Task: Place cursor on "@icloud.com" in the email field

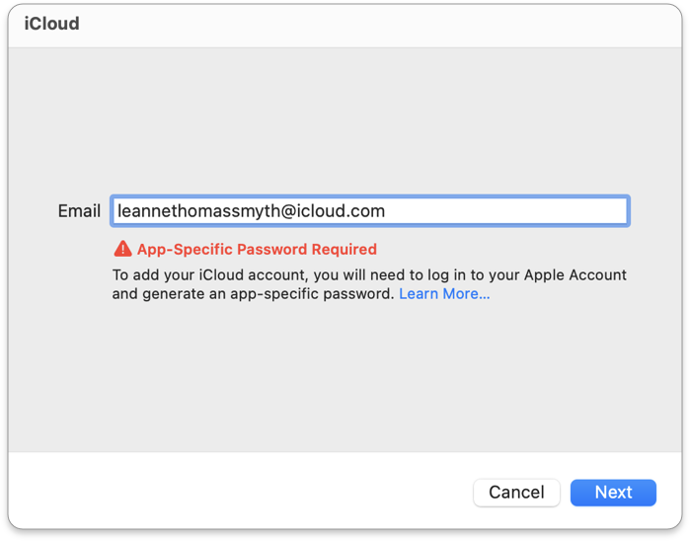Action: pos(334,211)
